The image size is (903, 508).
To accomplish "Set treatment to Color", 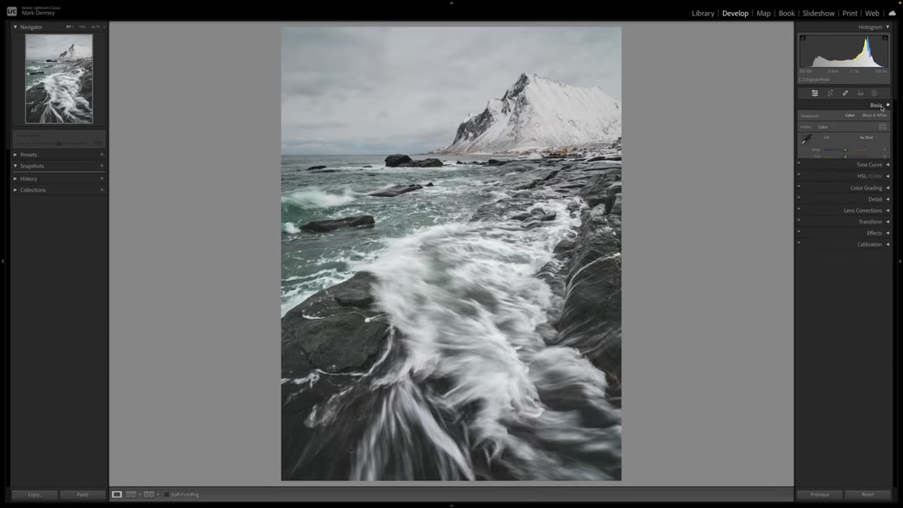I will pos(850,116).
